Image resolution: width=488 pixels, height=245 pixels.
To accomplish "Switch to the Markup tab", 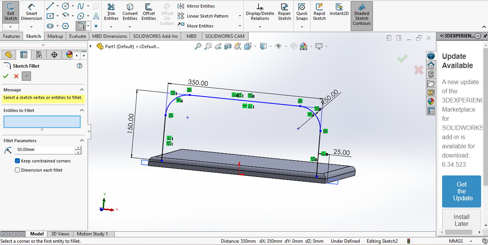I will coord(55,36).
